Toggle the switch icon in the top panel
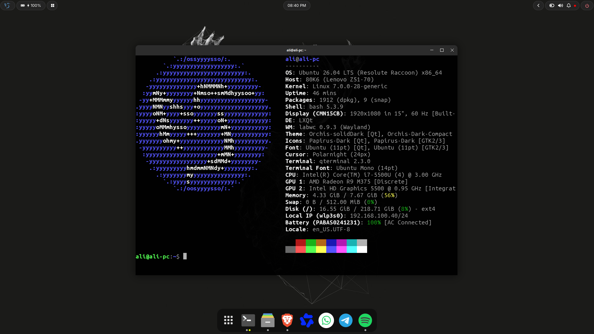The width and height of the screenshot is (594, 334). (x=552, y=6)
